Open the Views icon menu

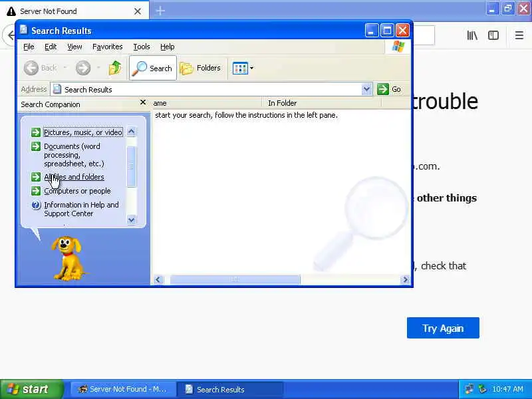[x=243, y=68]
